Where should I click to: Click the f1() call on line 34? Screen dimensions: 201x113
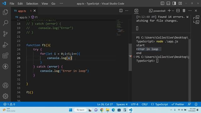point(30,92)
